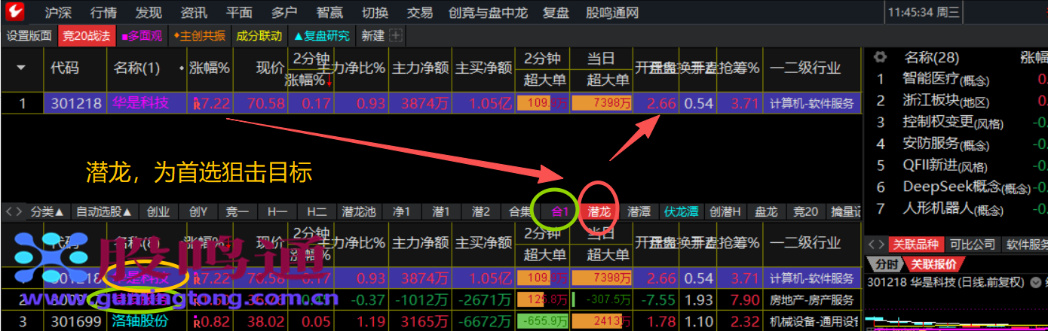This screenshot has width=1048, height=331.
Task: Select the 合集 tab
Action: point(520,211)
